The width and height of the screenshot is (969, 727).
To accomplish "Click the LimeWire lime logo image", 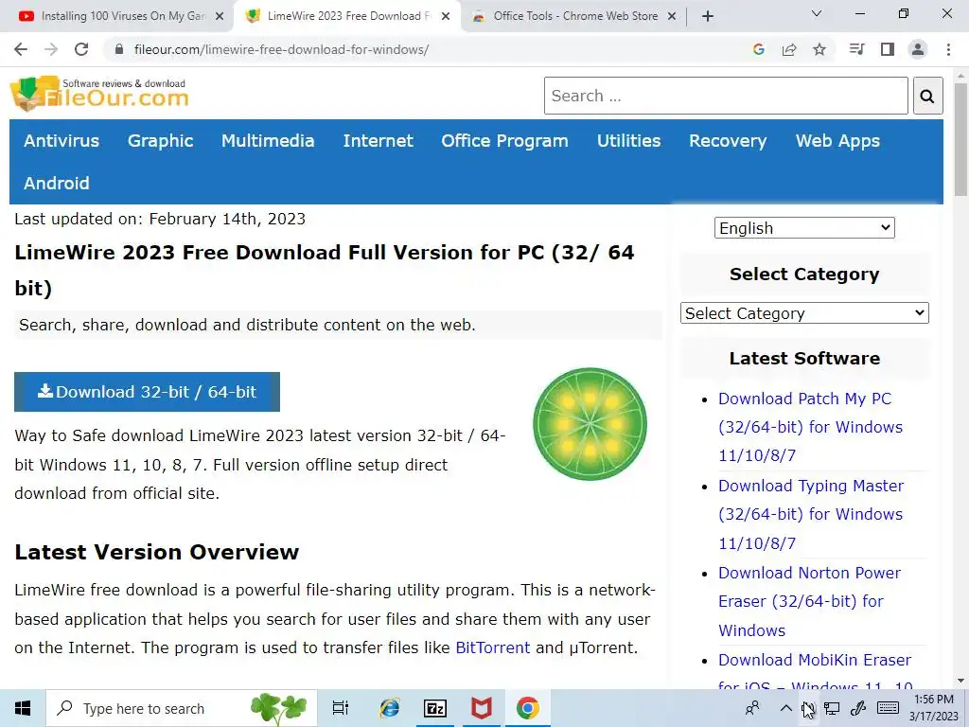I will pyautogui.click(x=590, y=424).
